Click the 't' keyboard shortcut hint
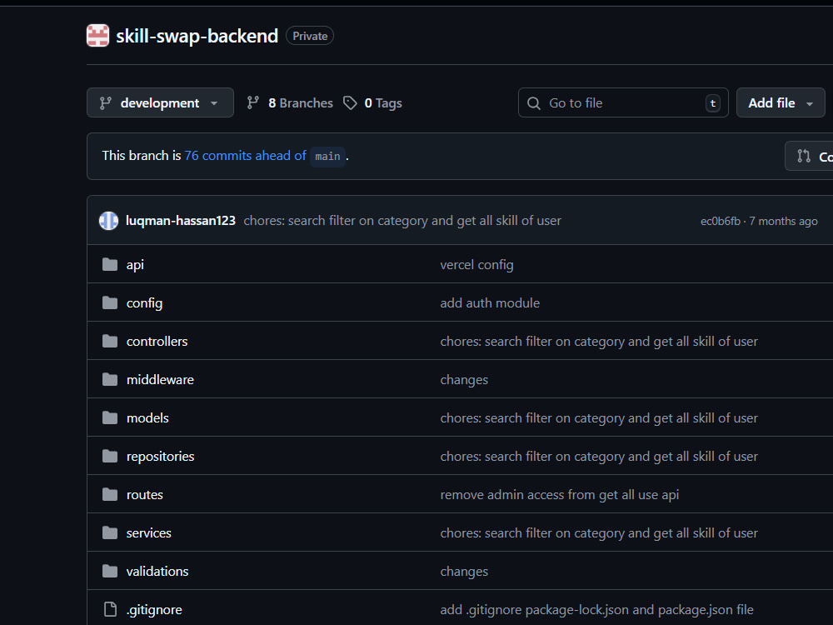This screenshot has height=625, width=833. [712, 103]
